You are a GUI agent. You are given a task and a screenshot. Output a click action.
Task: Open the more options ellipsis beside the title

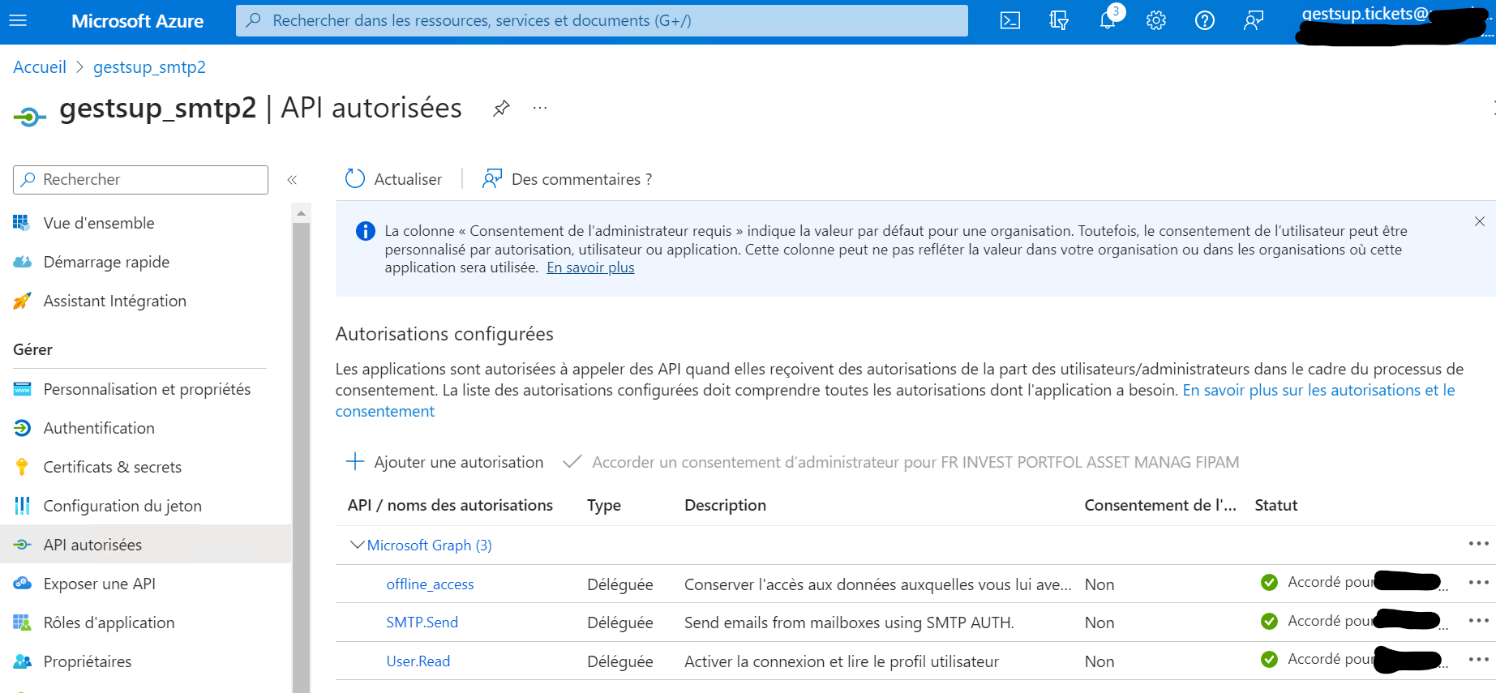click(540, 108)
